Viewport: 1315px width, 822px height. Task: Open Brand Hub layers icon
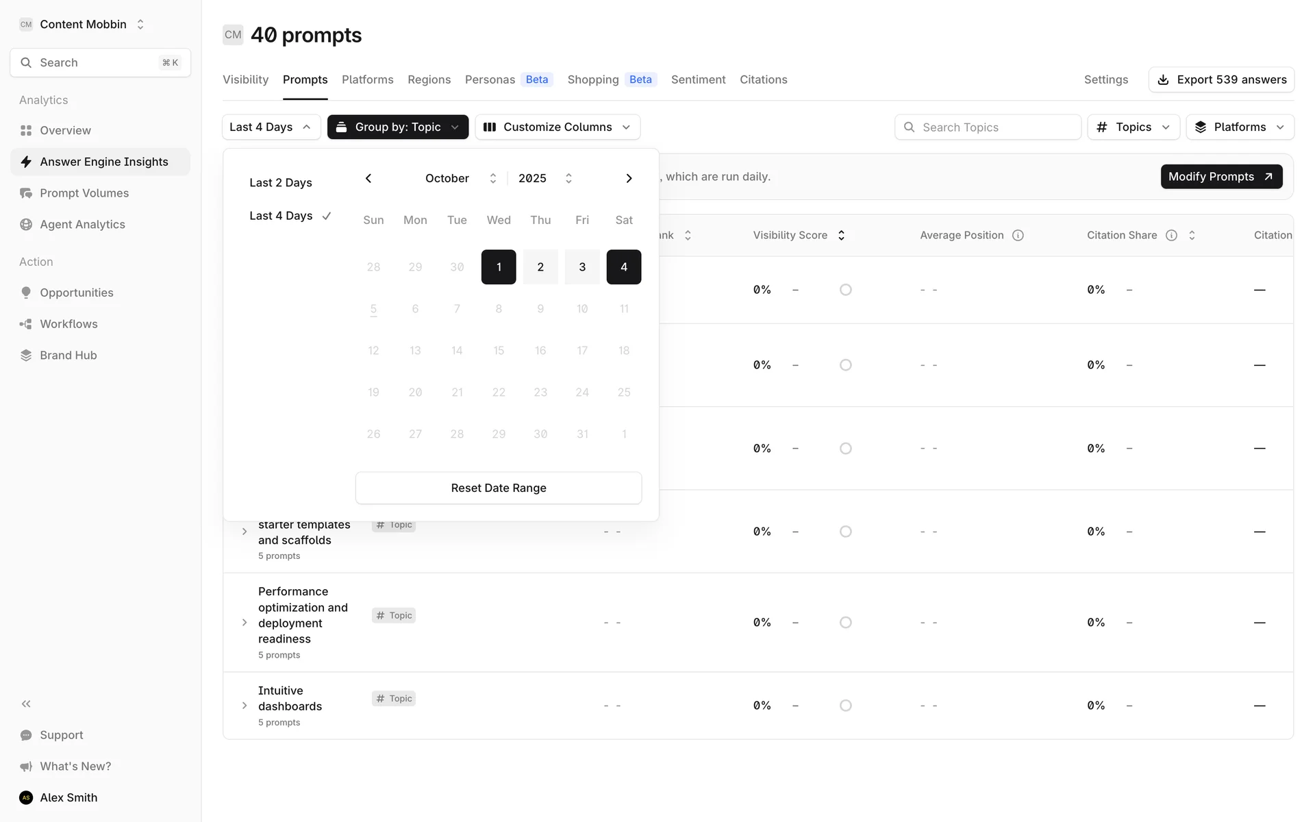click(x=26, y=356)
